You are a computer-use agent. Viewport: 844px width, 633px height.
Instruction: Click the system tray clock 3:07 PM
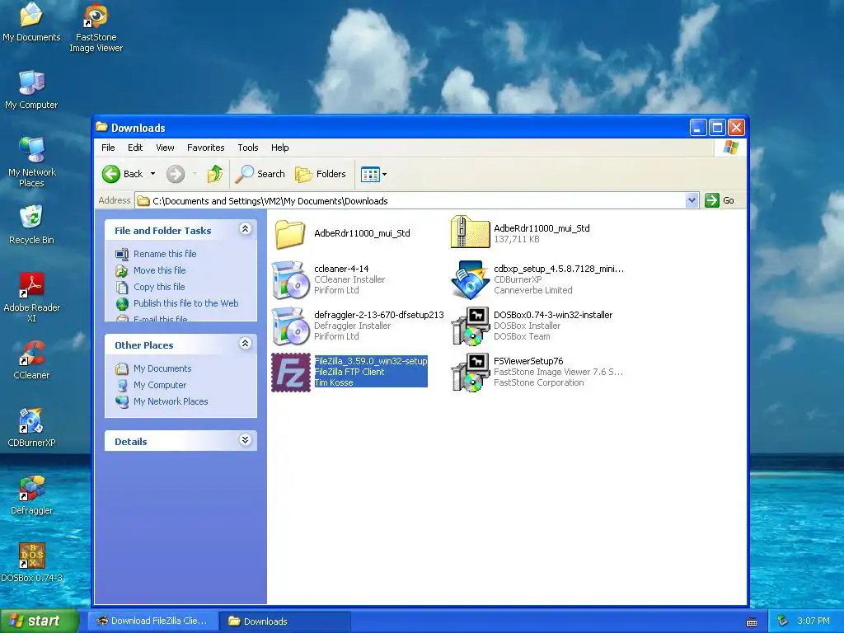(814, 621)
